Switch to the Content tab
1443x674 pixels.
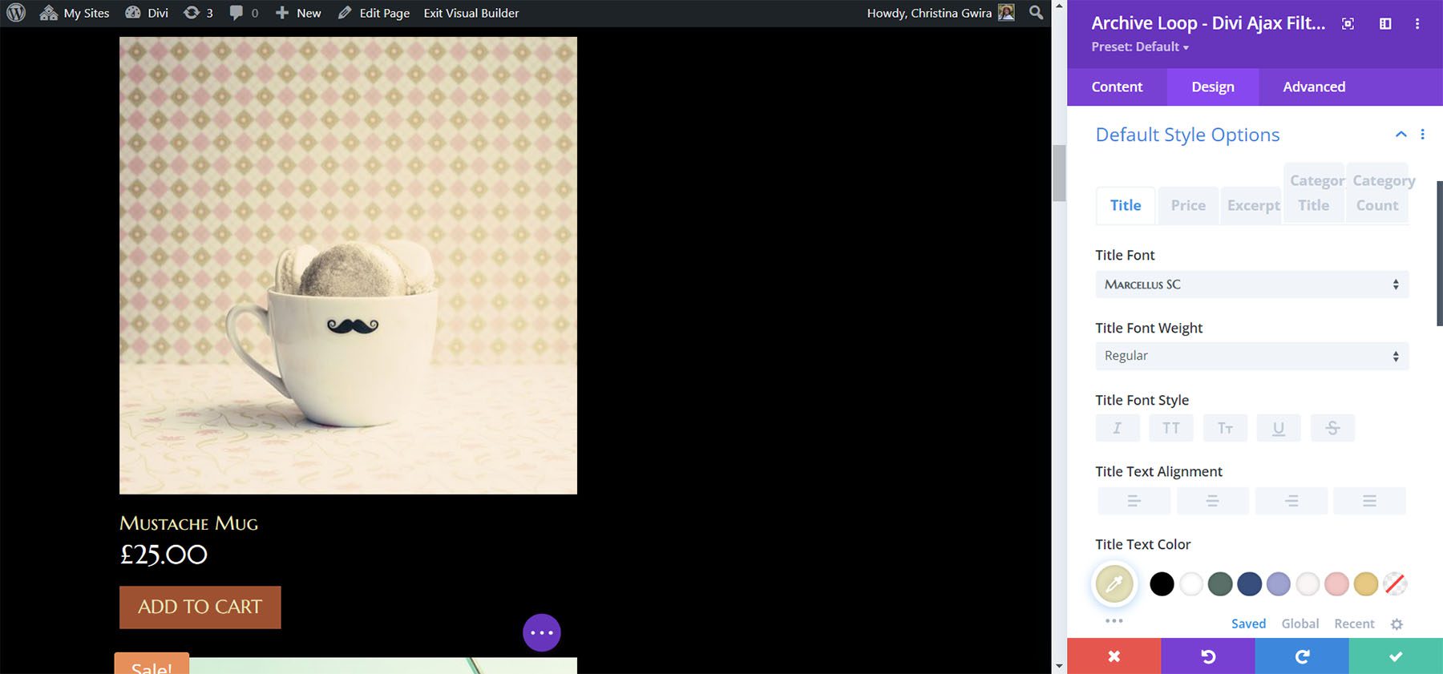click(x=1117, y=87)
